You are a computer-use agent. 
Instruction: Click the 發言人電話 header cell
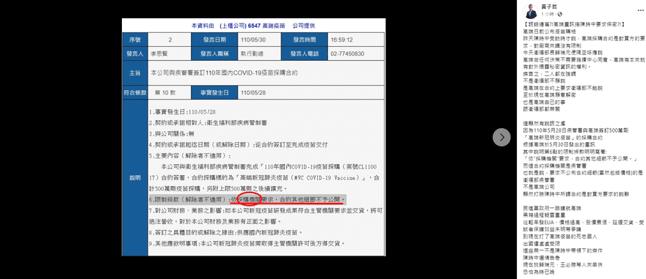click(x=304, y=54)
